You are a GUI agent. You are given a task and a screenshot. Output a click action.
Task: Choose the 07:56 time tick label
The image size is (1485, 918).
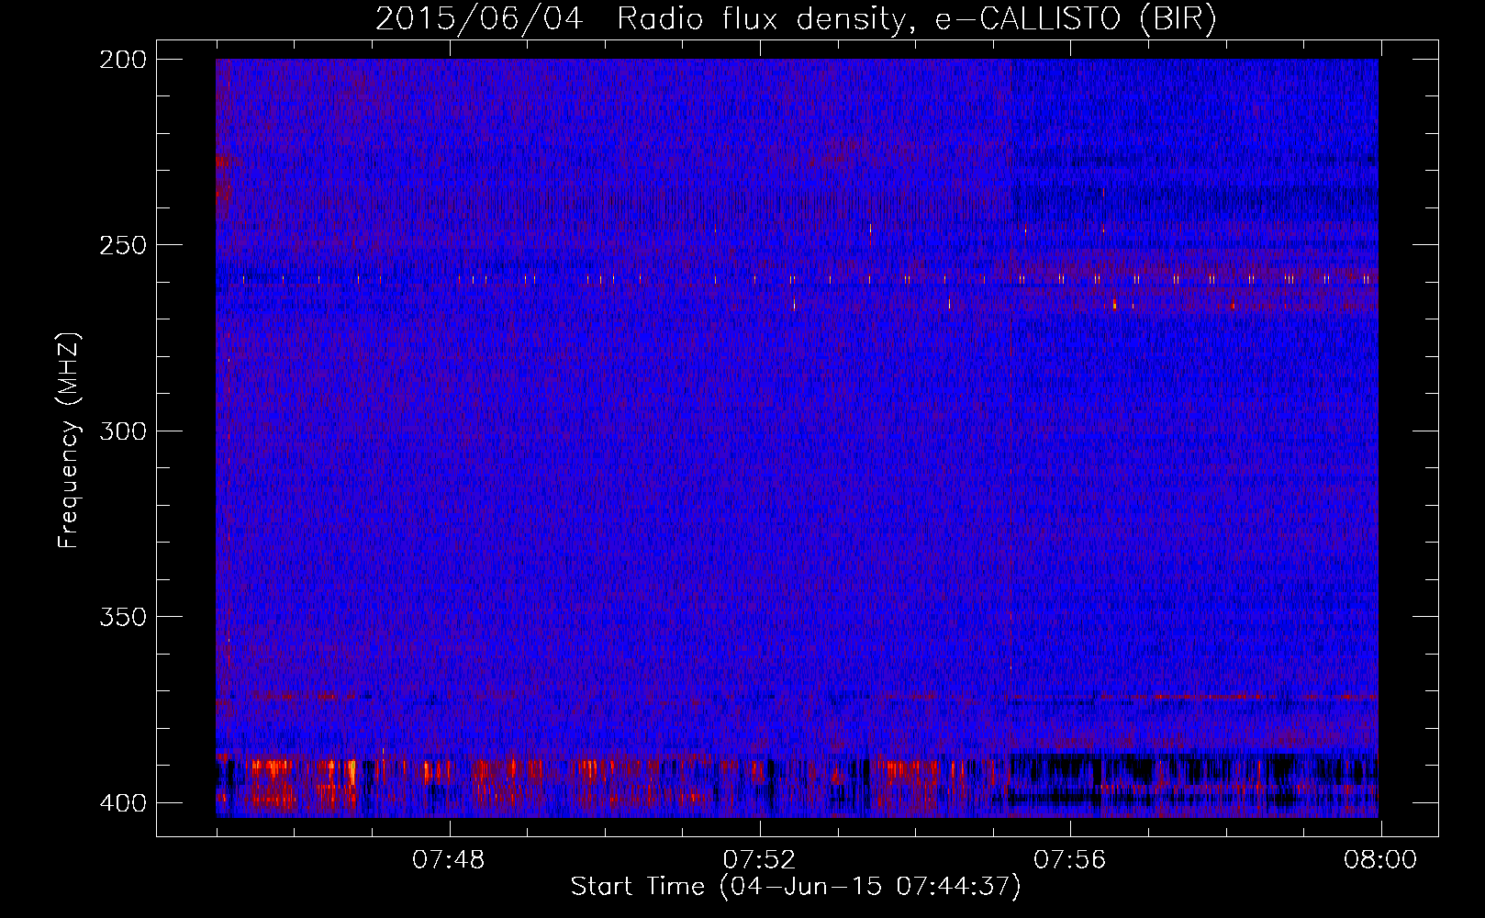click(1070, 860)
